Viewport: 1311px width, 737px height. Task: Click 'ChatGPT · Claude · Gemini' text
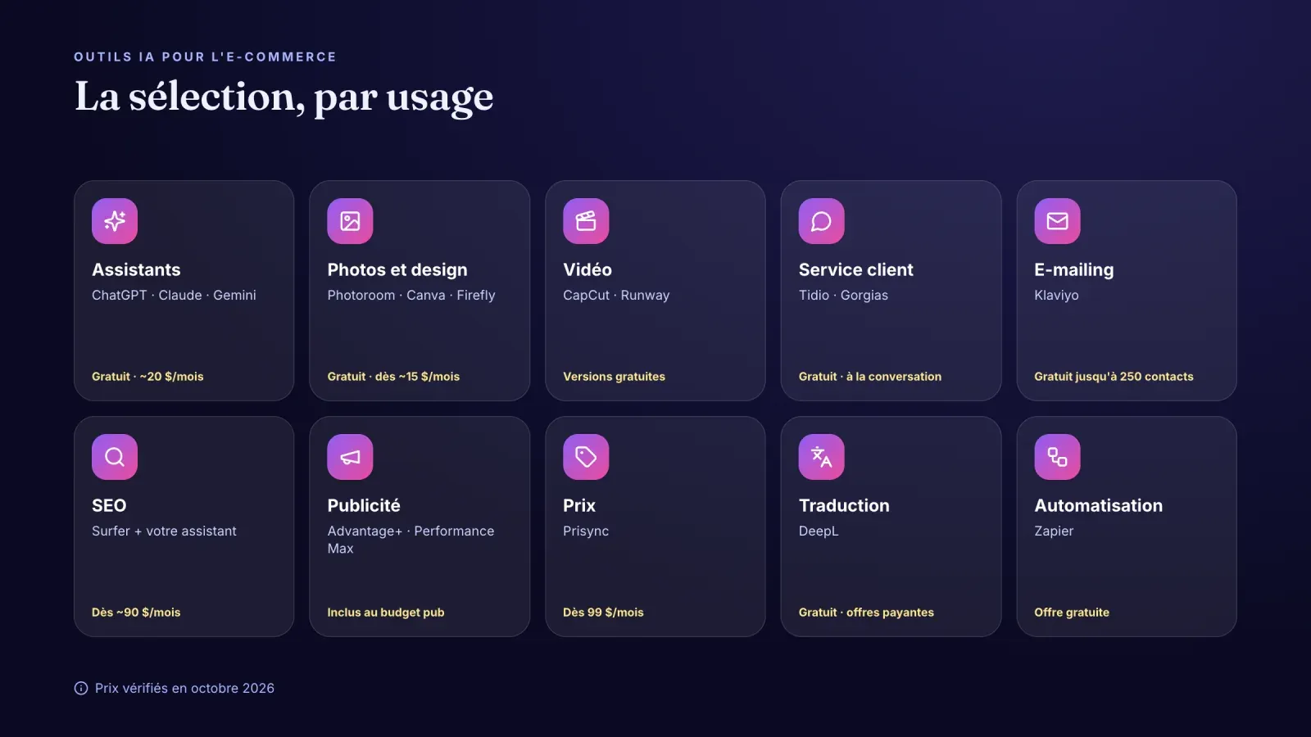[174, 296]
